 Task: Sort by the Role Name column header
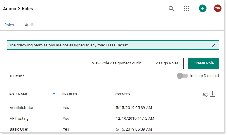coord(18,94)
